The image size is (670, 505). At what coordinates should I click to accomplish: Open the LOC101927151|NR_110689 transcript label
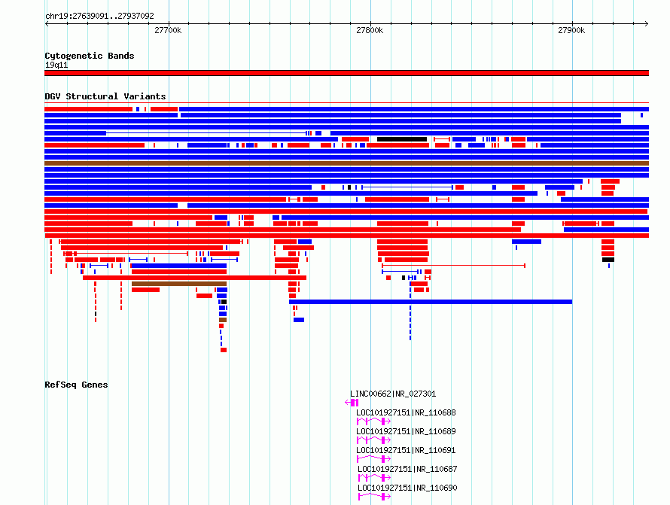click(406, 431)
